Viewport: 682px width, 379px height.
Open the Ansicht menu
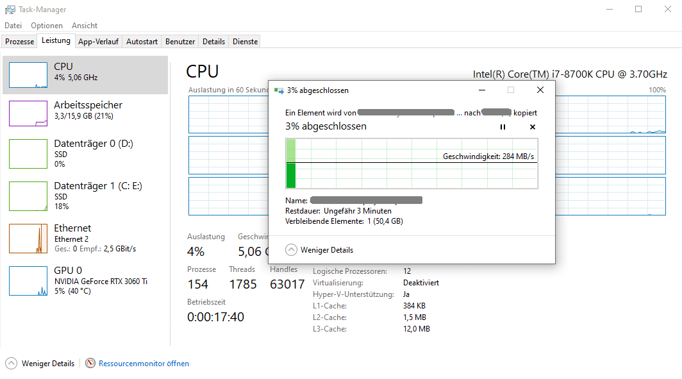85,26
